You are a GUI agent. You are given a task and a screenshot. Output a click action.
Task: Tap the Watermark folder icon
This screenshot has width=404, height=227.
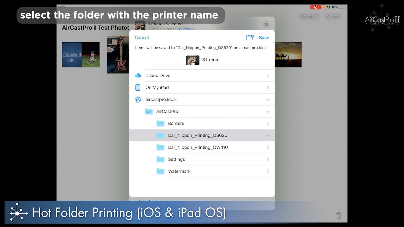click(161, 171)
